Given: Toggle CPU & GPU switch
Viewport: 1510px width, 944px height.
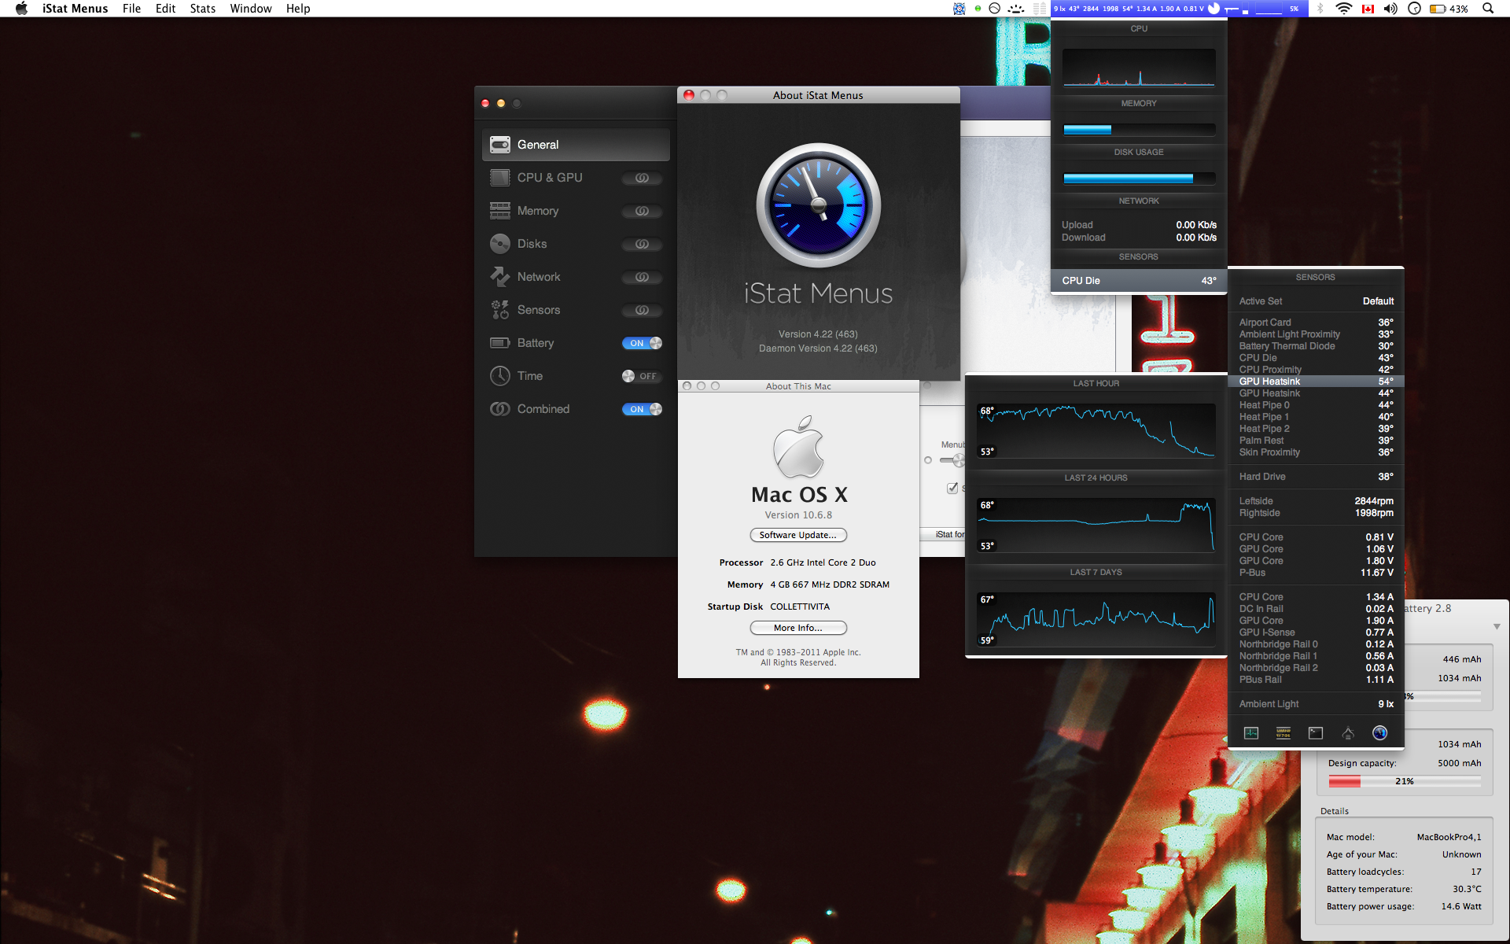Looking at the screenshot, I should pyautogui.click(x=642, y=178).
